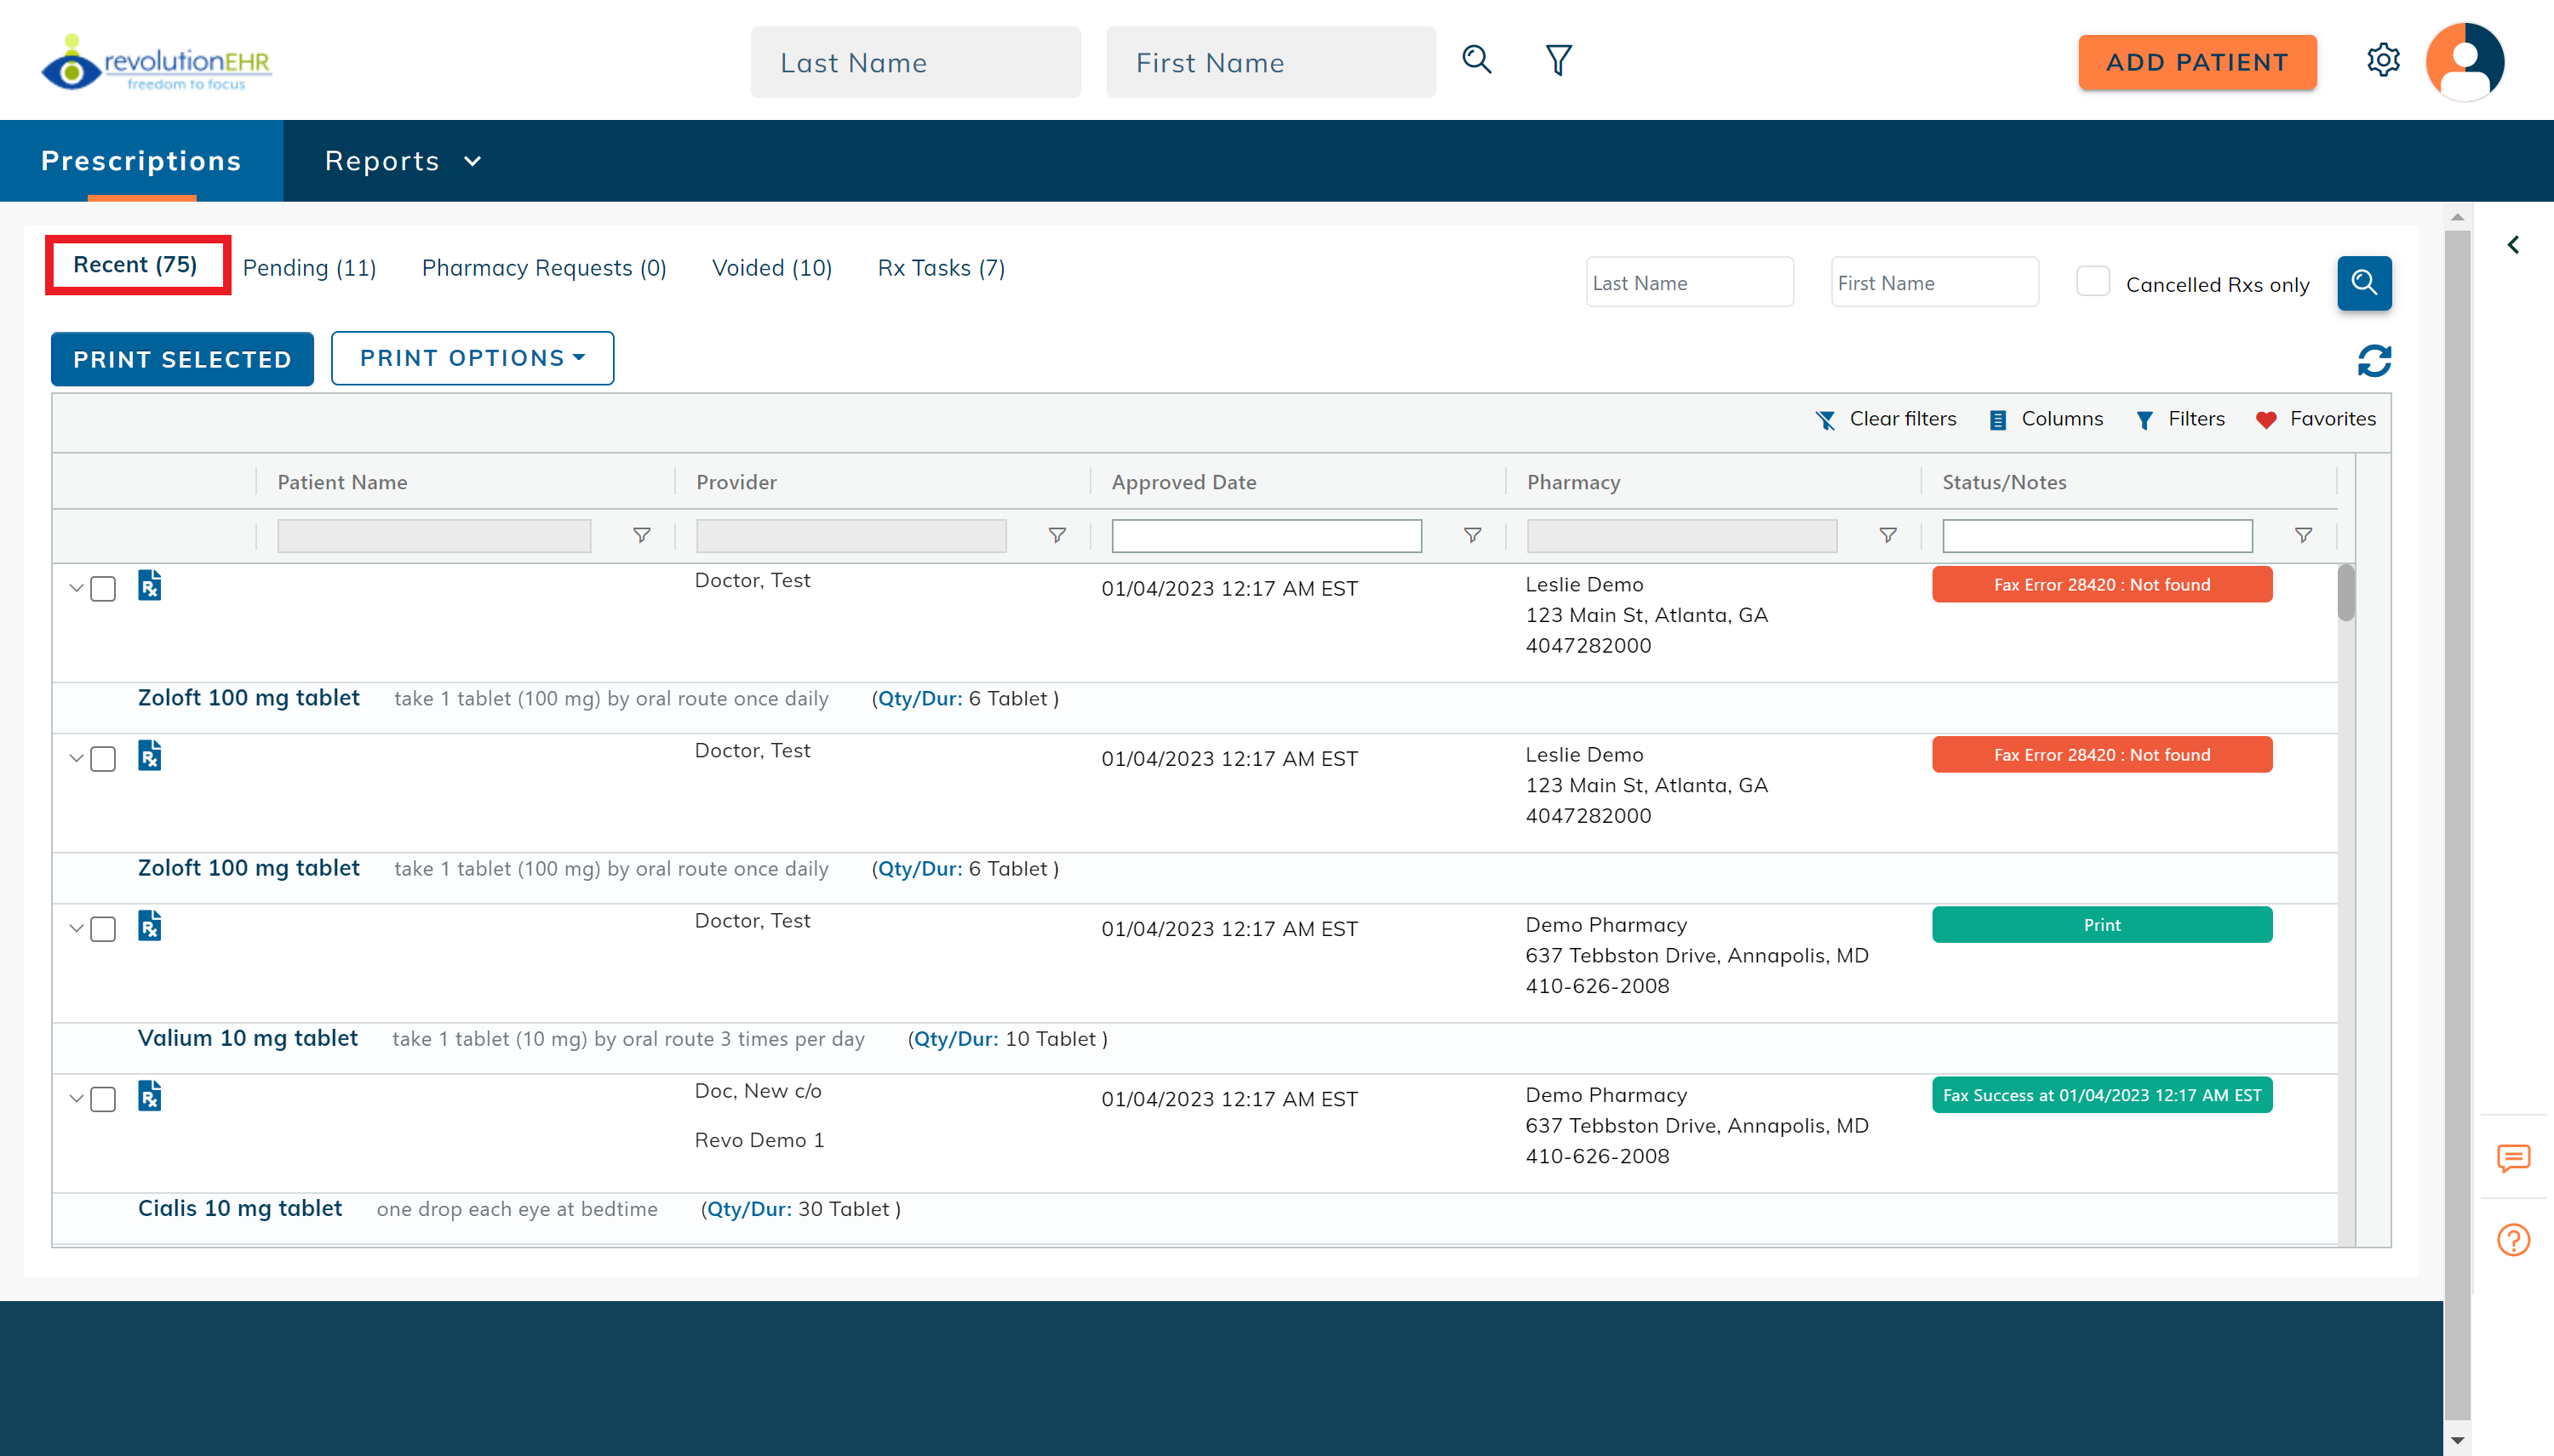The height and width of the screenshot is (1456, 2554).
Task: Select checkbox for first Zoloft prescription row
Action: click(x=103, y=589)
